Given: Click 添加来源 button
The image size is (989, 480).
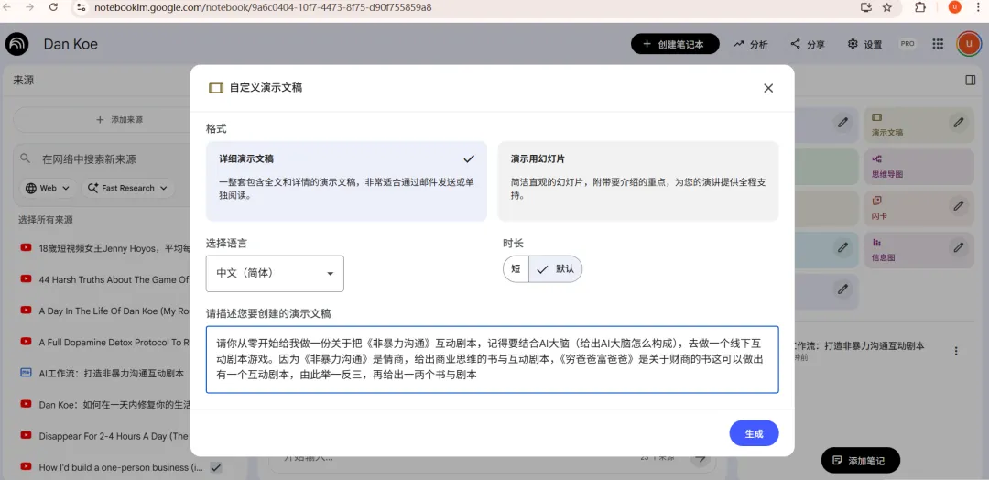Looking at the screenshot, I should [118, 119].
